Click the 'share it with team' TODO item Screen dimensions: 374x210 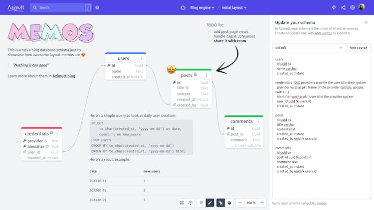point(230,41)
